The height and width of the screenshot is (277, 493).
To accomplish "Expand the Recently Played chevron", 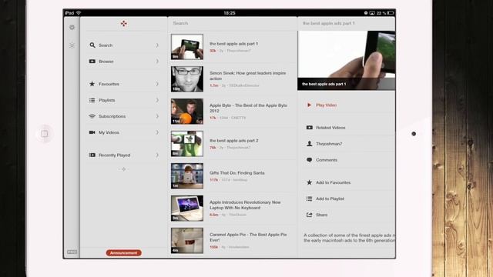I will [x=157, y=155].
